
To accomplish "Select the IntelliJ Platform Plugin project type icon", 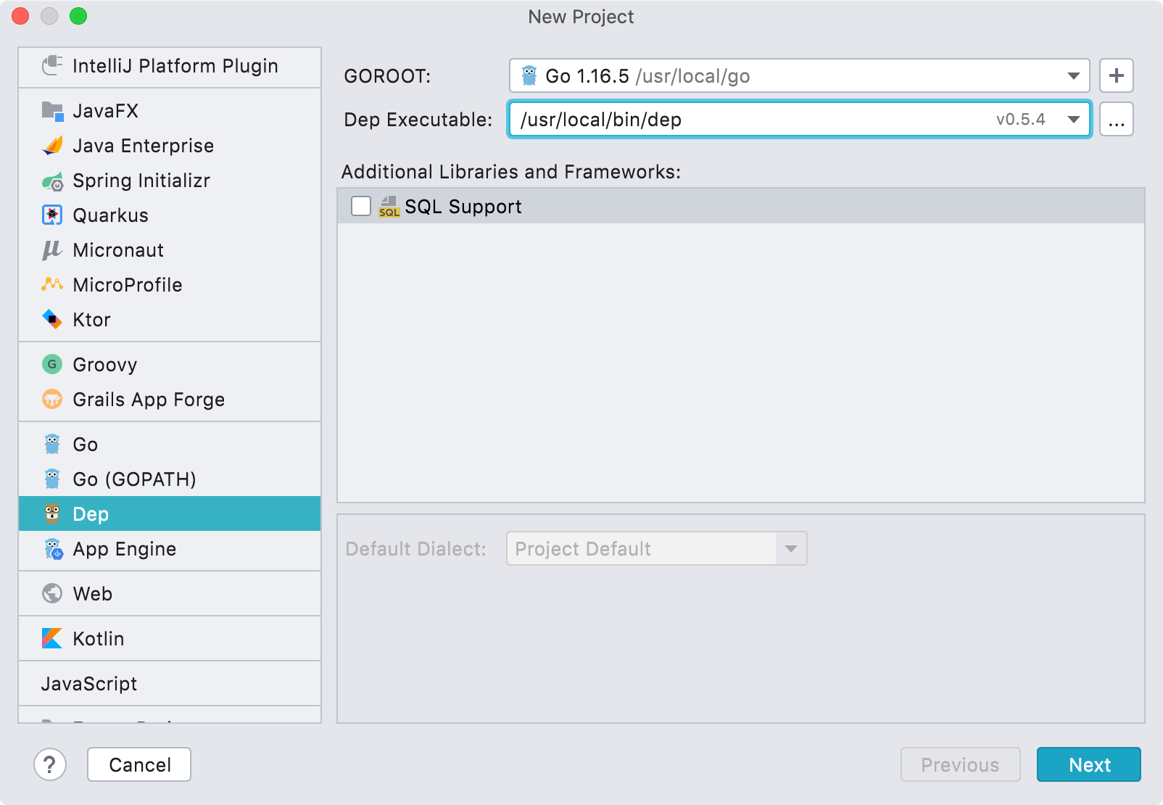I will (x=51, y=66).
